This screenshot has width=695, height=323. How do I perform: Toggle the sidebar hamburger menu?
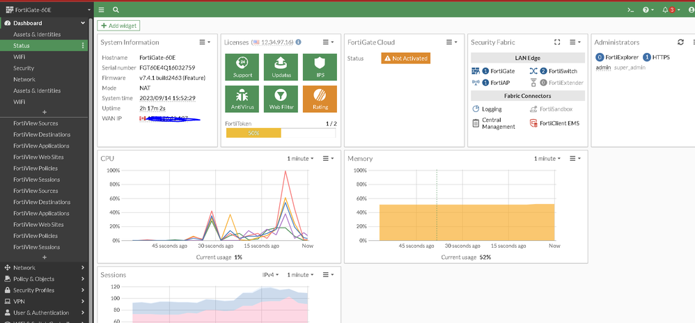tap(102, 10)
